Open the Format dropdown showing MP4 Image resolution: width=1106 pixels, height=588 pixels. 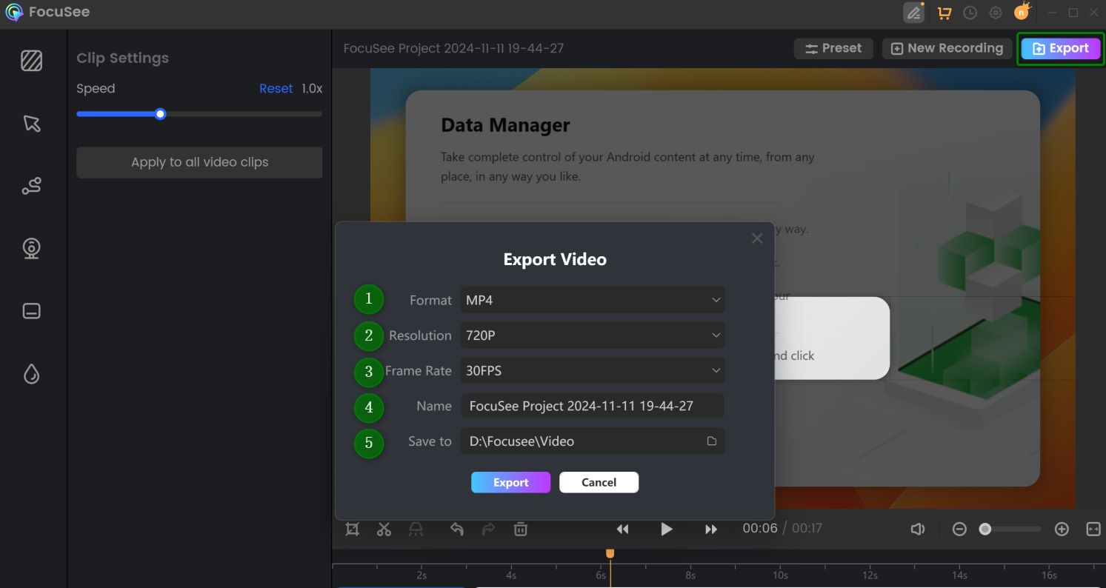[x=593, y=300]
